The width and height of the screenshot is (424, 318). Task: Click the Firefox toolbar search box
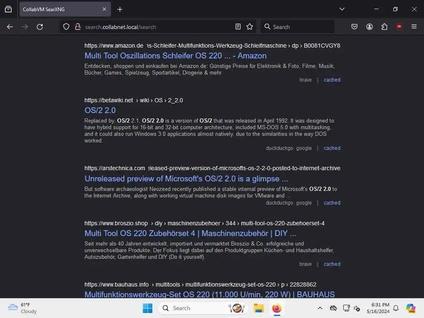[297, 27]
